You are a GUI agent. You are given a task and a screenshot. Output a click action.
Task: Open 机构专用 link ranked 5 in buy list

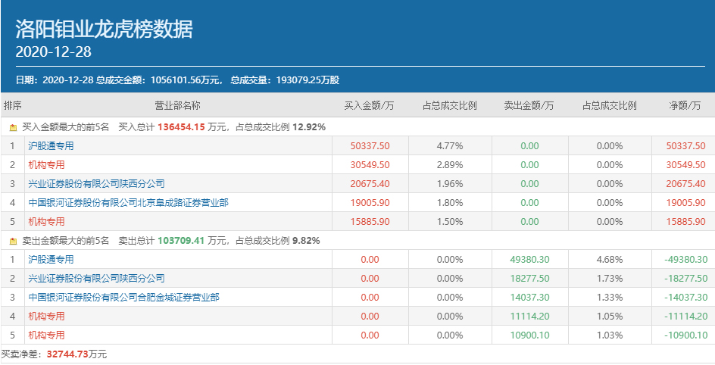pos(46,222)
